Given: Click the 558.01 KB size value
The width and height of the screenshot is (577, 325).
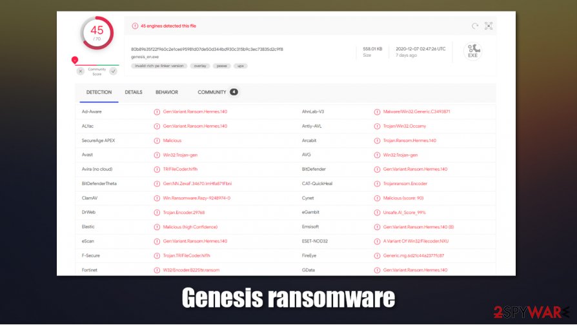Looking at the screenshot, I should [x=372, y=49].
